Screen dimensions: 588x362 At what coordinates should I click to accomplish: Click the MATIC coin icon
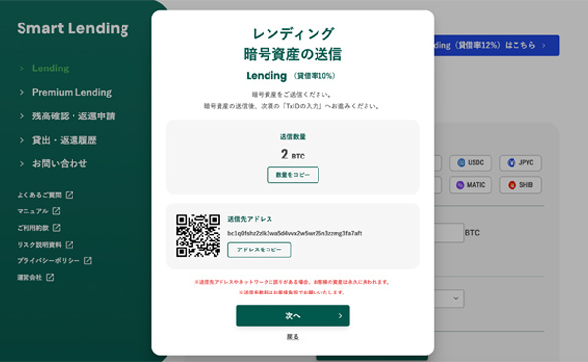click(x=460, y=185)
